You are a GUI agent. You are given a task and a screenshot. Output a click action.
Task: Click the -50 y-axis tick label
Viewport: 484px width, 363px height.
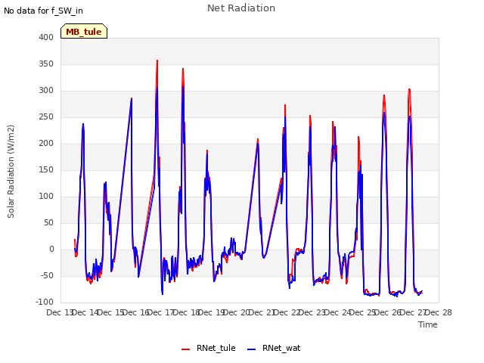click(x=47, y=275)
